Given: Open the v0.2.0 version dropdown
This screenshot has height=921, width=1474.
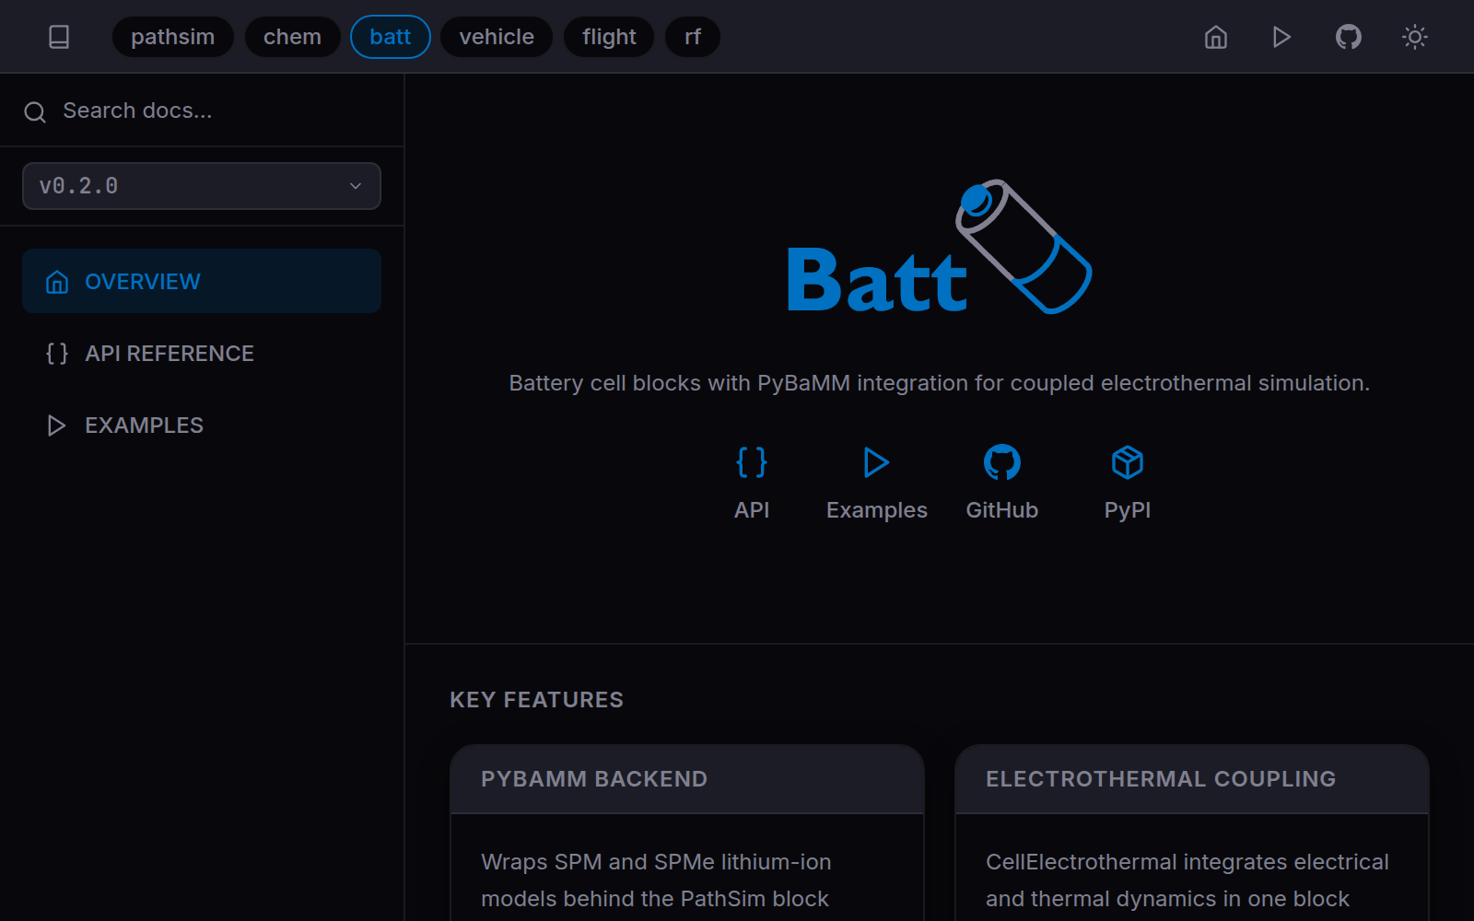Looking at the screenshot, I should tap(202, 186).
